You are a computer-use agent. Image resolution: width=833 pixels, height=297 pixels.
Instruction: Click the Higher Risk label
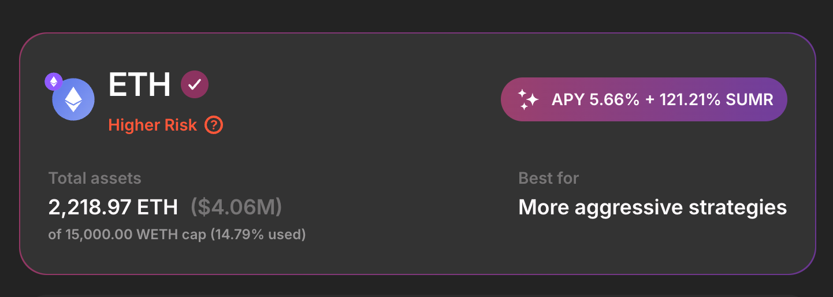tap(153, 125)
